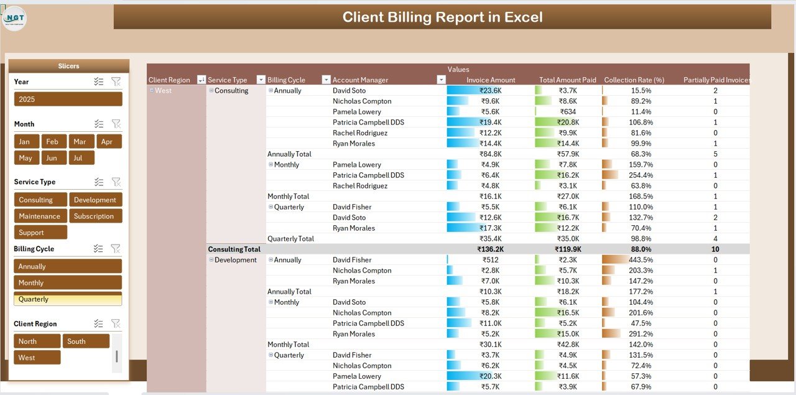
Task: Open the Account Manager filter dropdown
Action: point(441,80)
